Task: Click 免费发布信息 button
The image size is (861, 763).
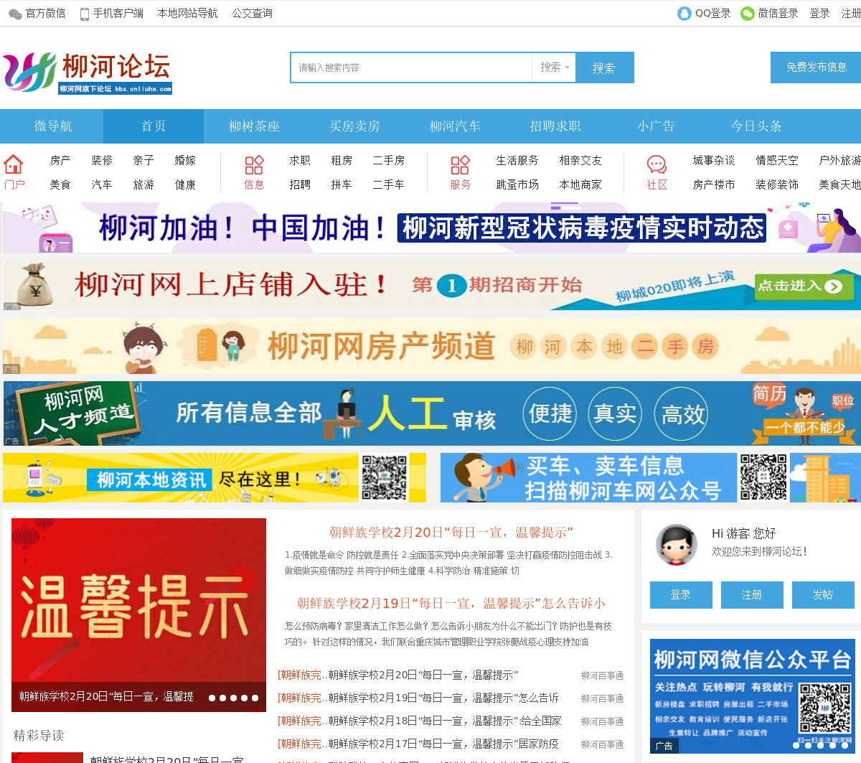Action: pyautogui.click(x=816, y=67)
